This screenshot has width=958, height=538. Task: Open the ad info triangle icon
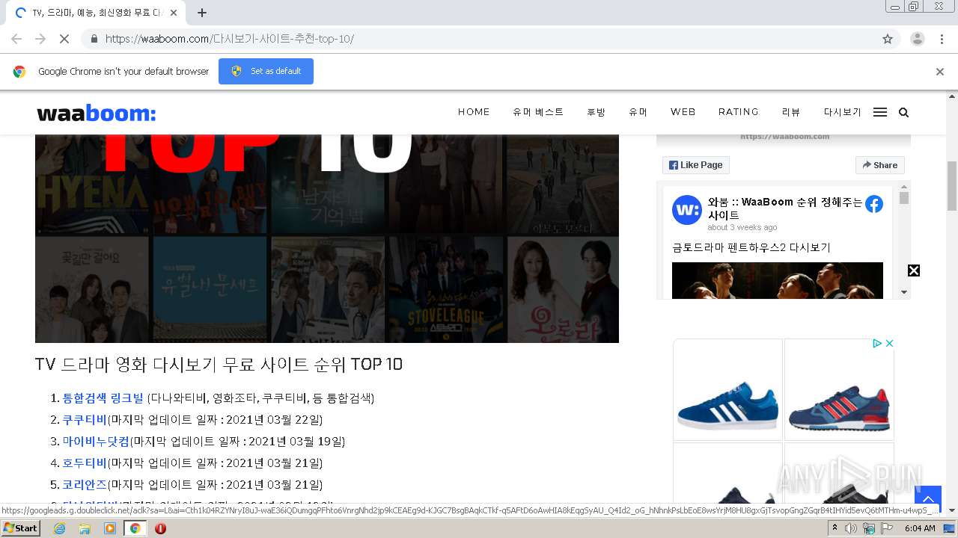pyautogui.click(x=877, y=344)
